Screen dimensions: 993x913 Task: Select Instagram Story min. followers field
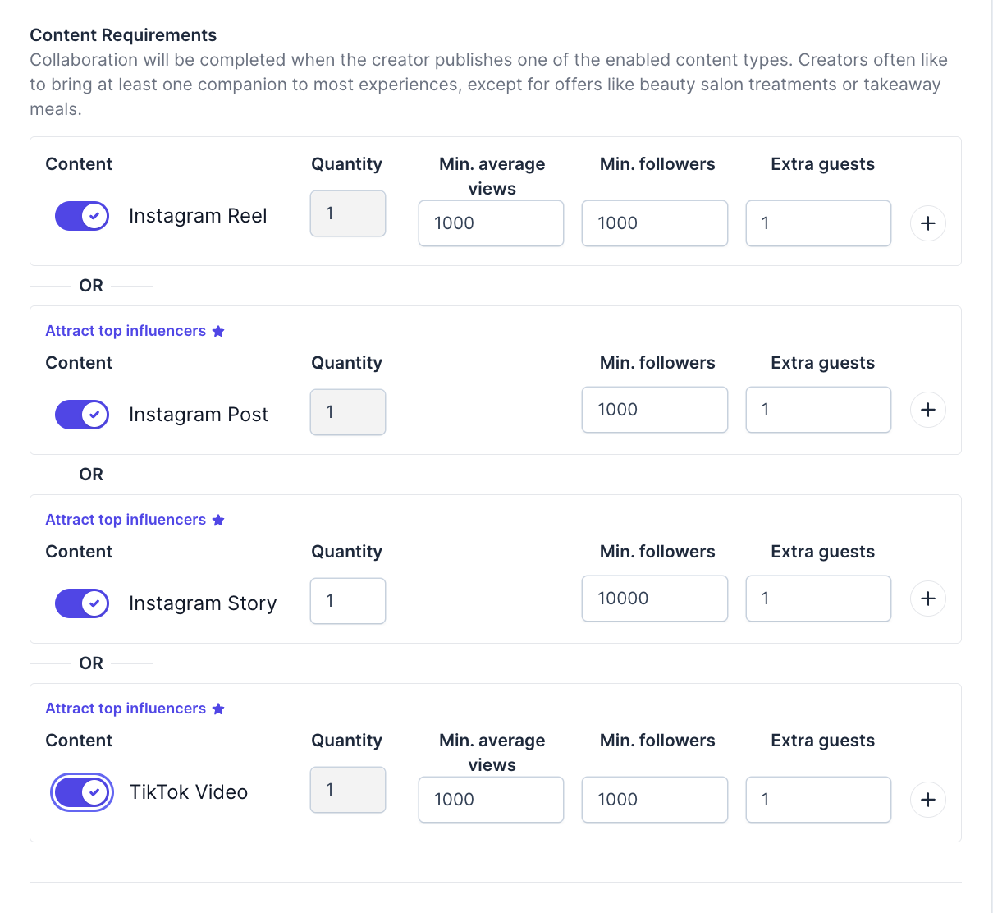pyautogui.click(x=654, y=599)
